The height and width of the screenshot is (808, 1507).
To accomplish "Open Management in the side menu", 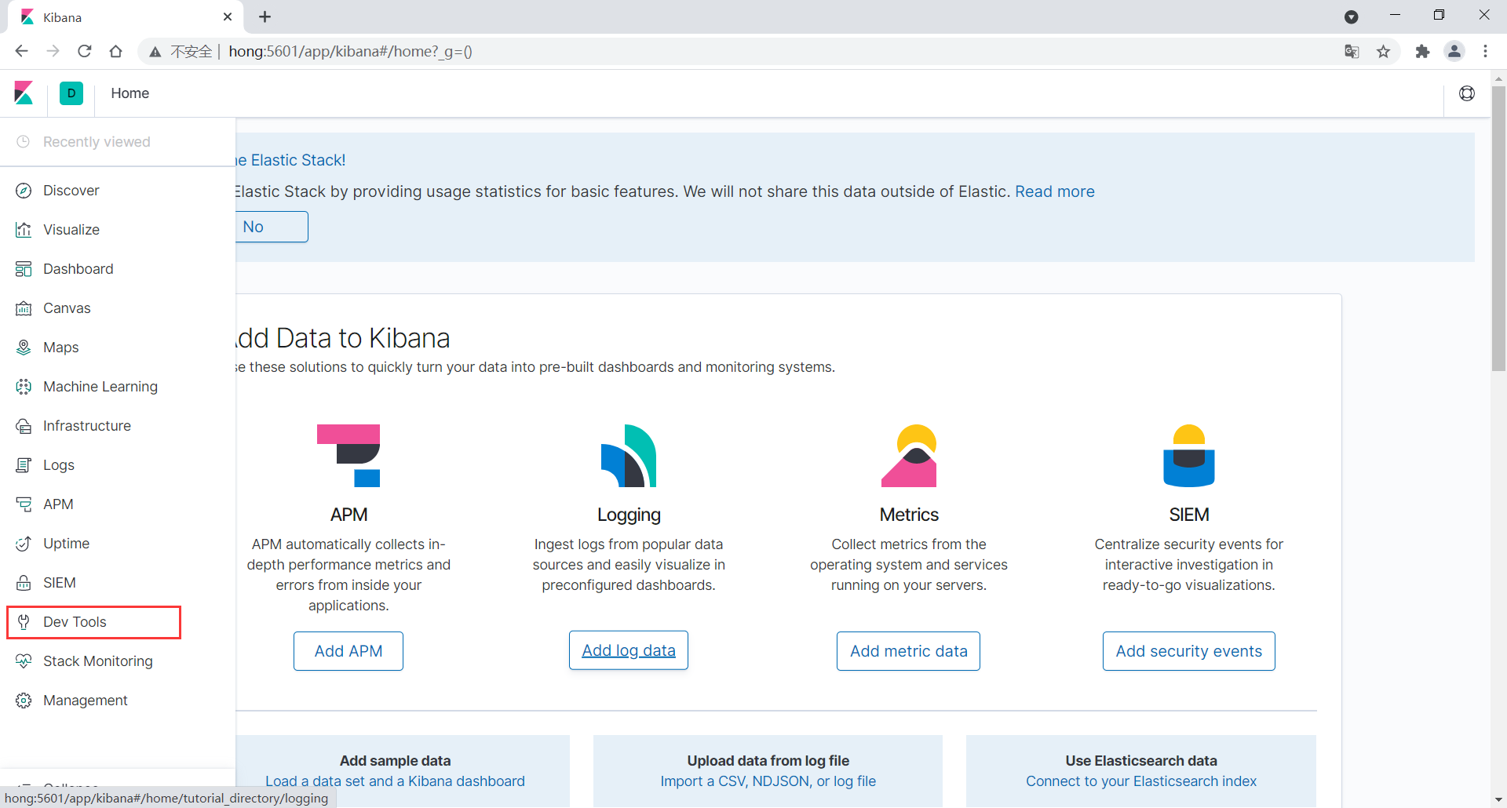I will (x=86, y=701).
